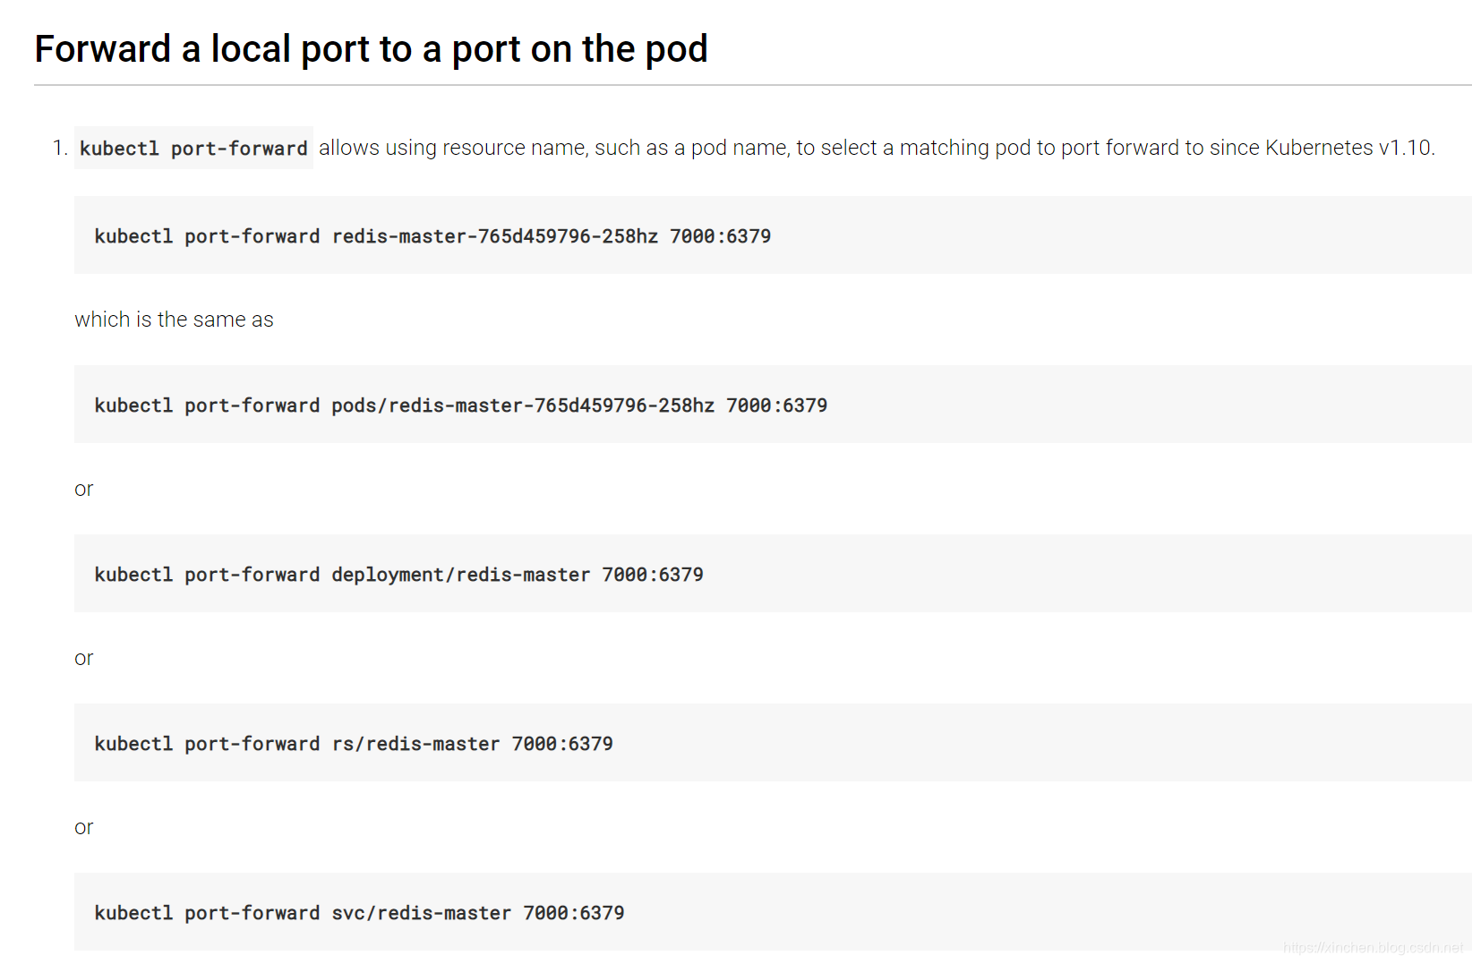Click "7000:6379" in the pods/ command
The width and height of the screenshot is (1472, 964).
[x=776, y=405]
